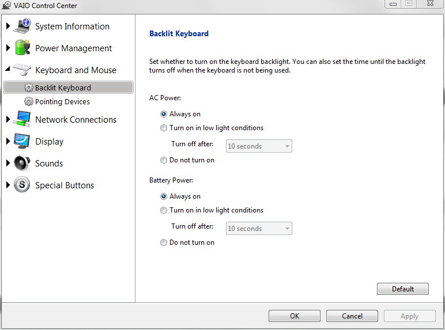Viewport: 445px width, 330px height.
Task: Click the Power Management battery icon
Action: [x=22, y=48]
